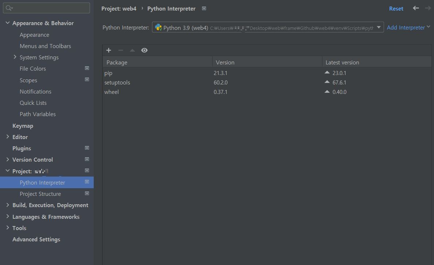Image resolution: width=434 pixels, height=265 pixels.
Task: Open Keymap settings
Action: [x=23, y=126]
